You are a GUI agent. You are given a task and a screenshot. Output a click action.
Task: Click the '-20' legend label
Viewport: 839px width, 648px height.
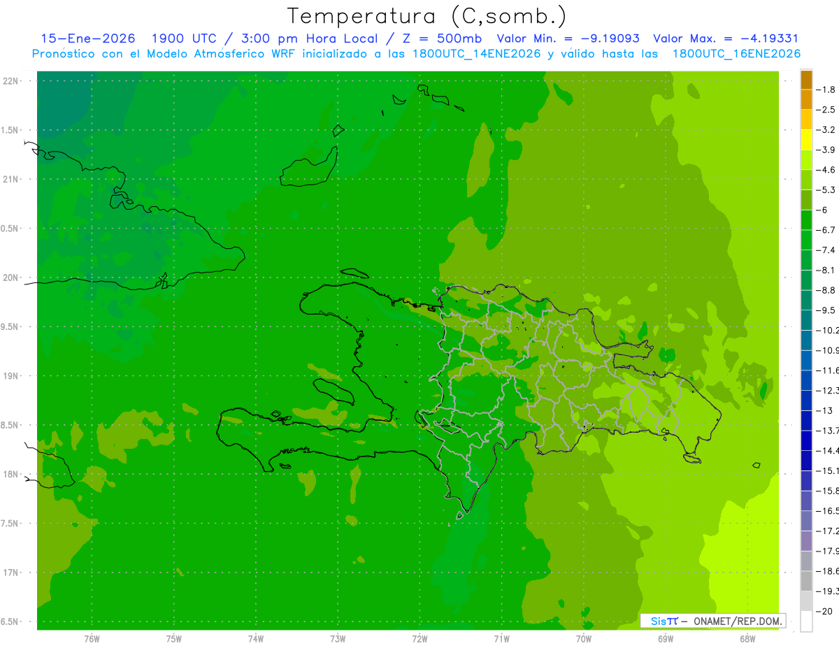[826, 612]
